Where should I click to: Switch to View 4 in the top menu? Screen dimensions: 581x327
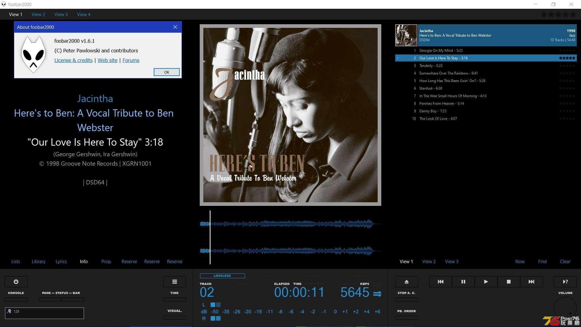tap(84, 14)
